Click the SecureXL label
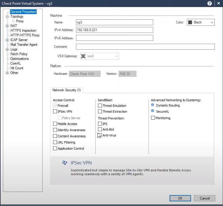The width and height of the screenshot is (223, 206). pos(163,112)
